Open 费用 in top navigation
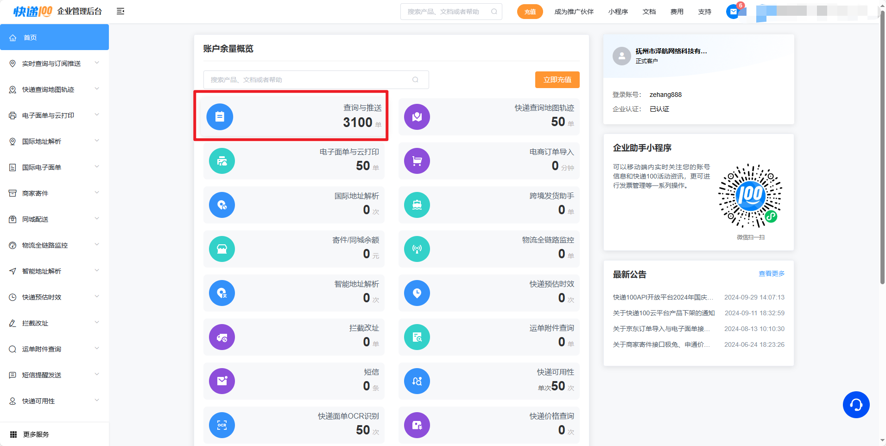Viewport: 886px width, 446px height. click(x=677, y=12)
